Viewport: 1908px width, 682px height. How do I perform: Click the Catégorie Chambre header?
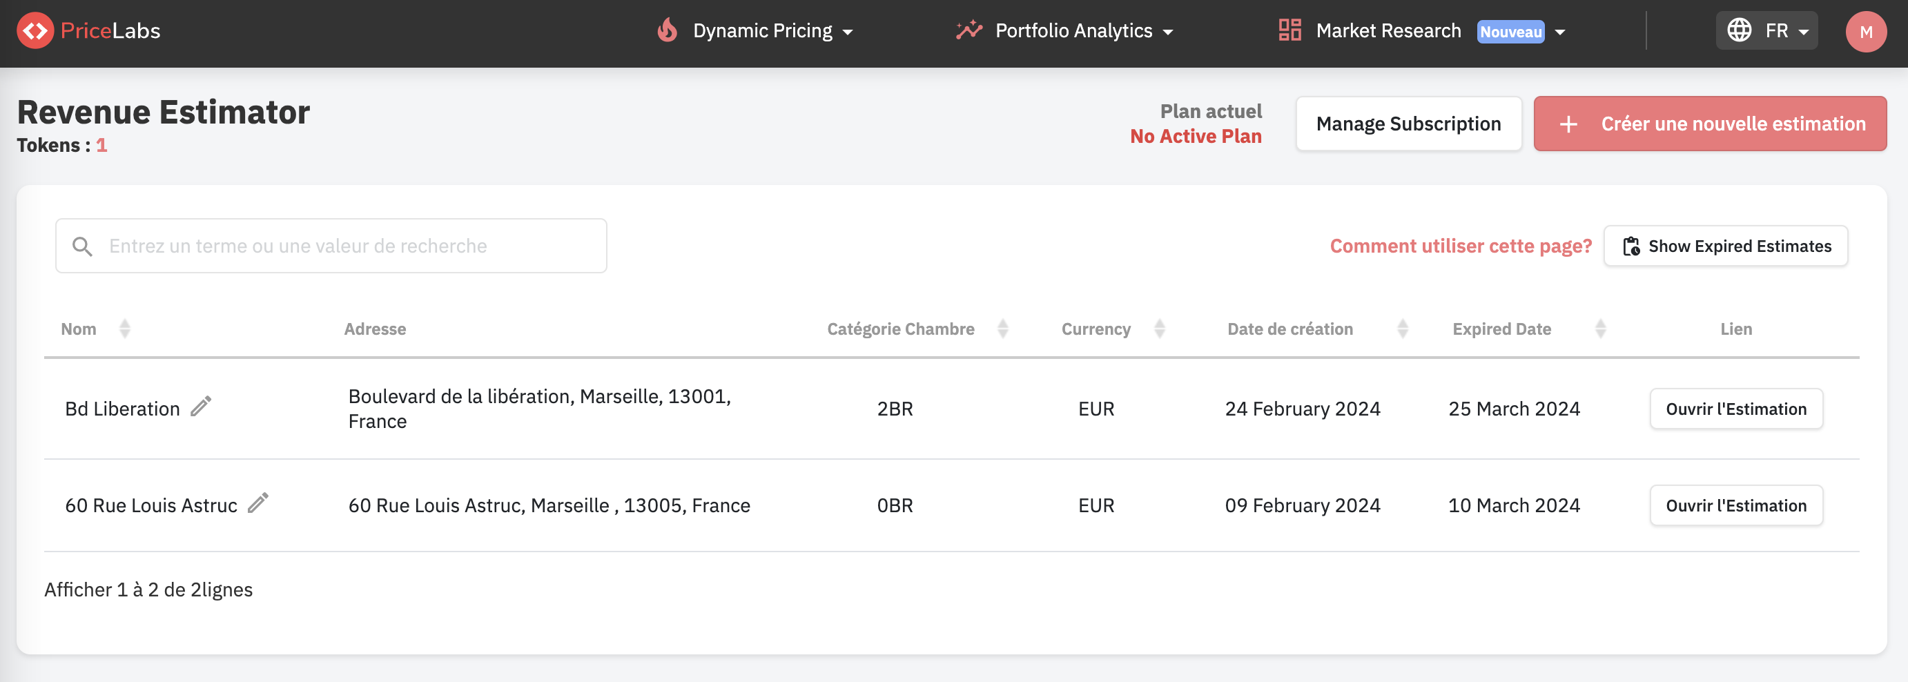901,329
